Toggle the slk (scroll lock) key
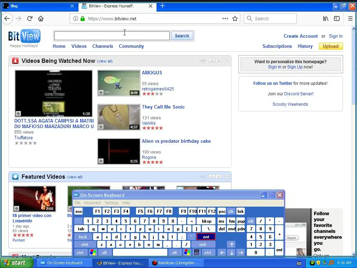Image resolution: width=357 pixels, height=268 pixels. (x=231, y=211)
